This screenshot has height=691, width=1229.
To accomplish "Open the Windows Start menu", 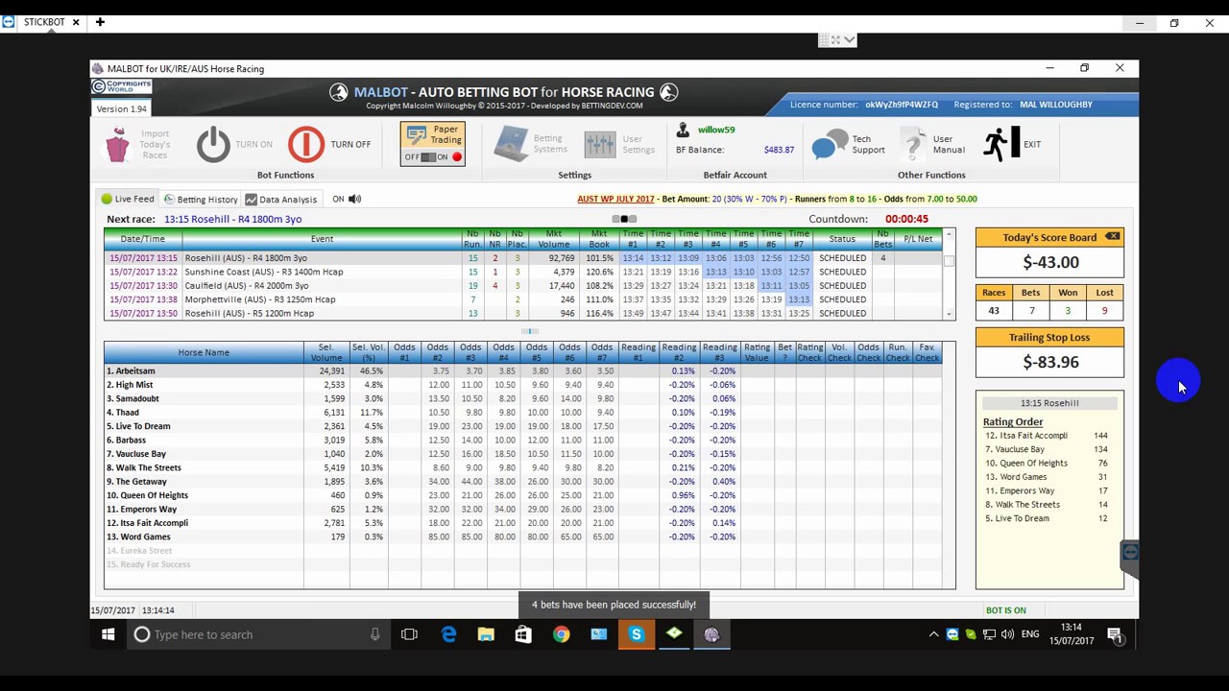I will pos(108,634).
